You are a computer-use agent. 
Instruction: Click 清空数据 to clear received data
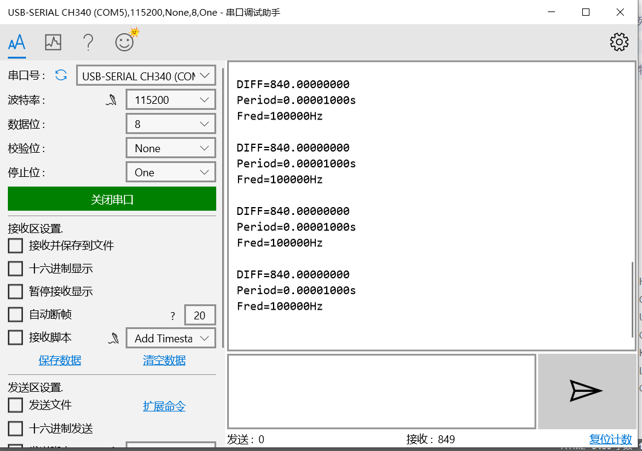click(x=163, y=360)
